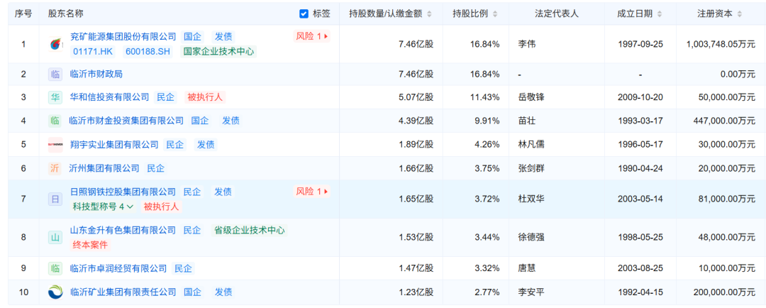Click the 临 avatar for 临沂市卓润经贸

(55, 268)
